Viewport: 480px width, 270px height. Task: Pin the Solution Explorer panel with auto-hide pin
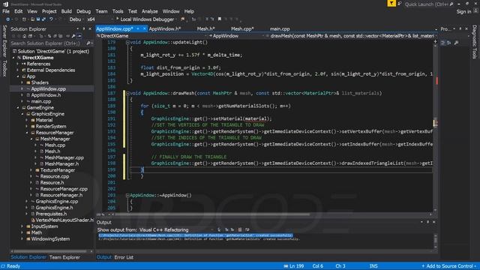pos(84,28)
